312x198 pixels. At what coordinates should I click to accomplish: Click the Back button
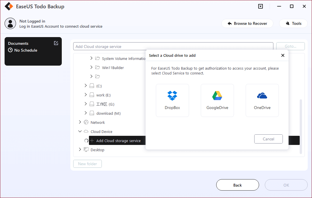pyautogui.click(x=237, y=185)
